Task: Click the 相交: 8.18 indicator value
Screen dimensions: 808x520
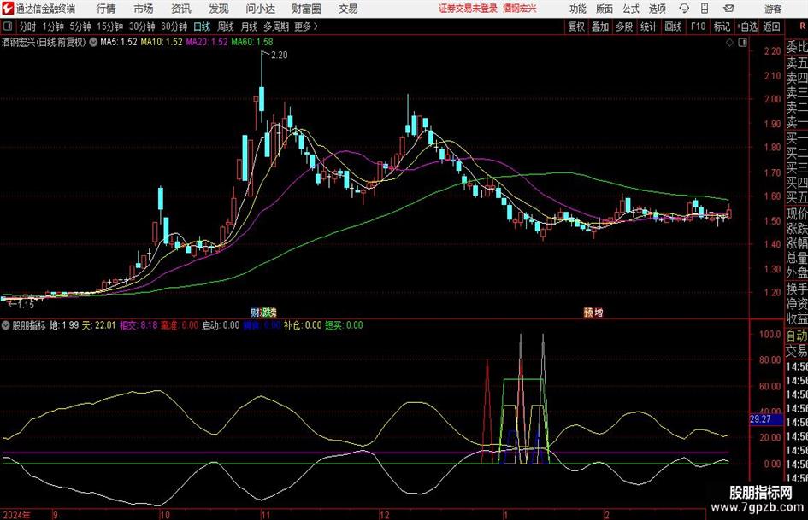Action: 139,325
